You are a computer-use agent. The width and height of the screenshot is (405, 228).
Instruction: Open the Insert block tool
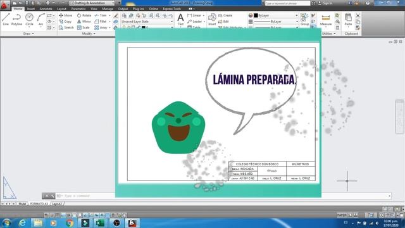click(212, 20)
